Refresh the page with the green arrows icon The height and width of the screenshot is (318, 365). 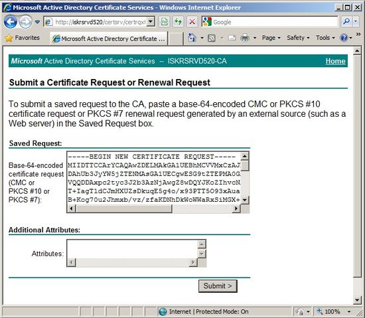pyautogui.click(x=178, y=22)
